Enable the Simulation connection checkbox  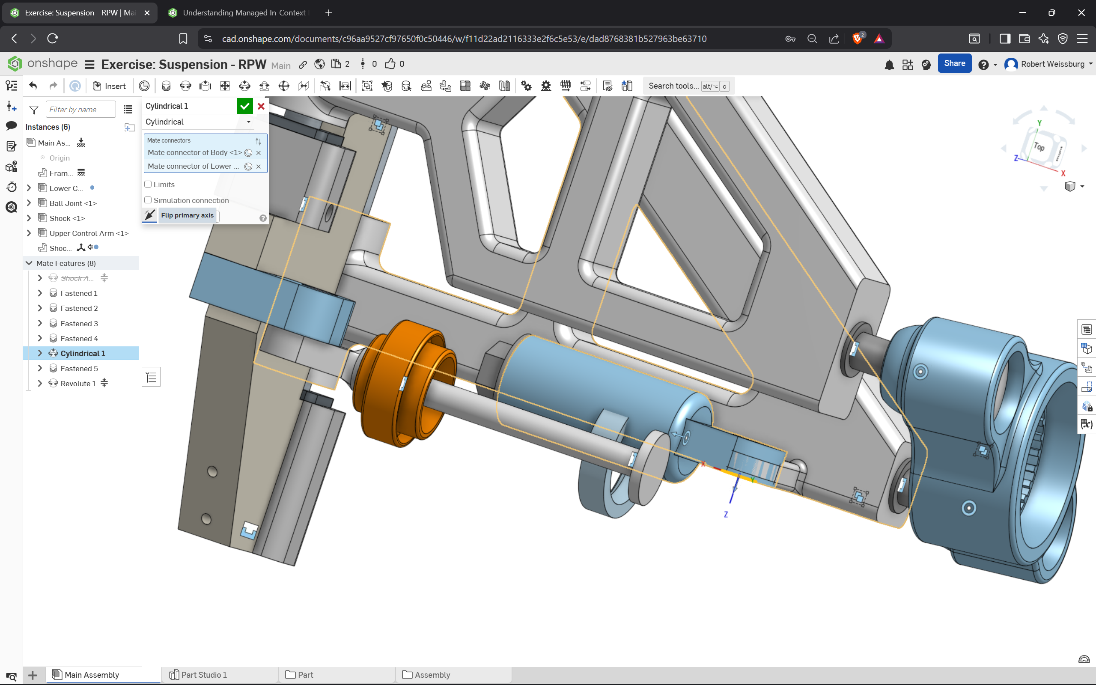pyautogui.click(x=148, y=200)
